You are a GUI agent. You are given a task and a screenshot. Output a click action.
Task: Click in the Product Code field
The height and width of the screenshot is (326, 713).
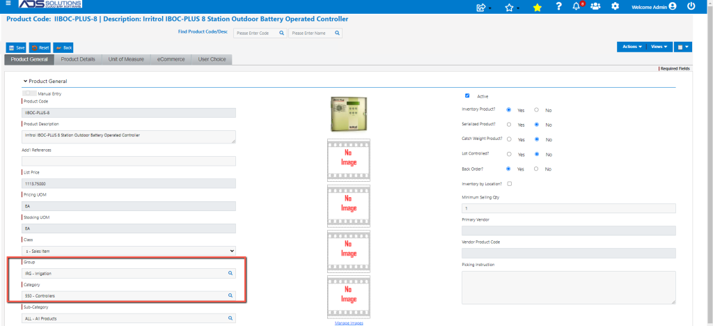129,113
